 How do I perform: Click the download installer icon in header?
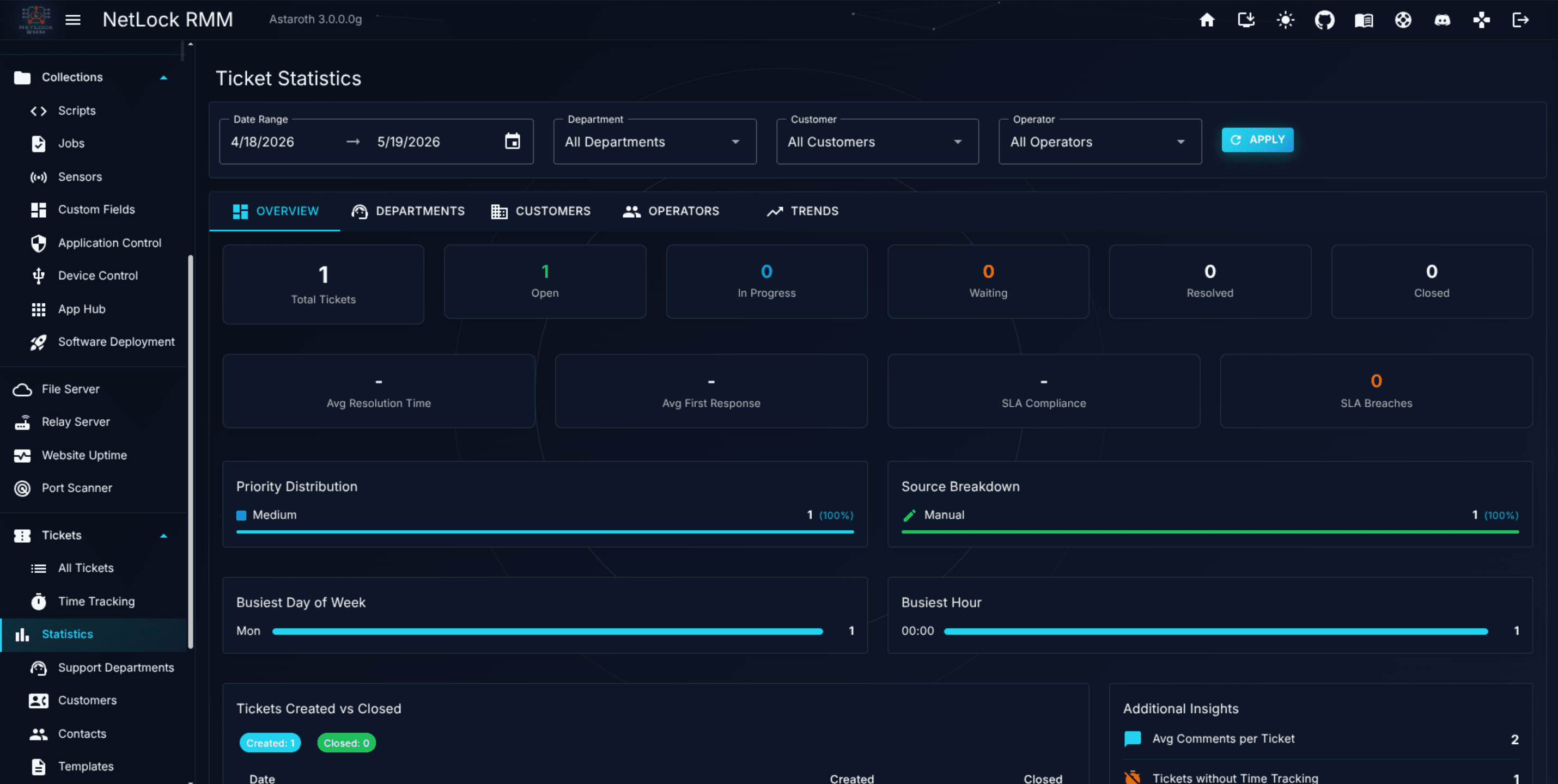pos(1246,20)
